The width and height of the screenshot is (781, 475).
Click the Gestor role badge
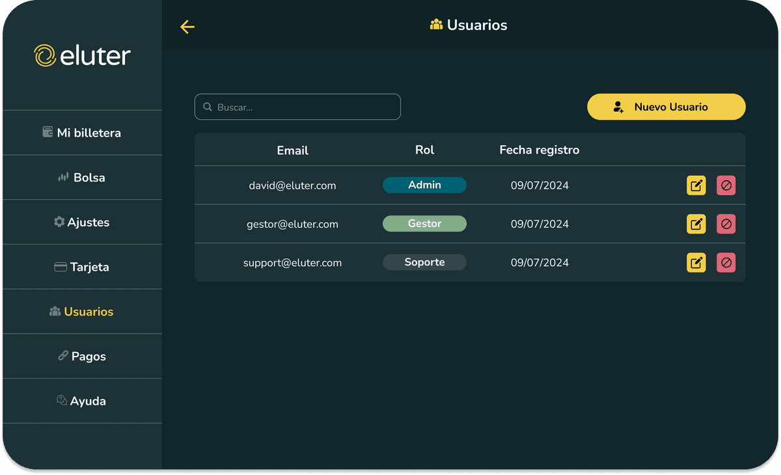[424, 224]
